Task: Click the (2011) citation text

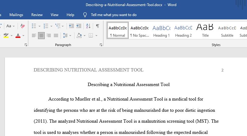Action: click(41, 121)
